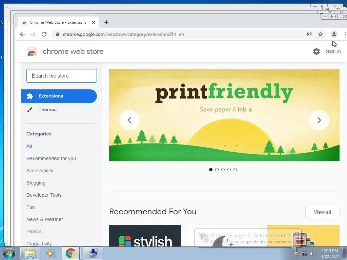This screenshot has width=347, height=260.
Task: Open the printfriendly banner
Action: pos(224,115)
